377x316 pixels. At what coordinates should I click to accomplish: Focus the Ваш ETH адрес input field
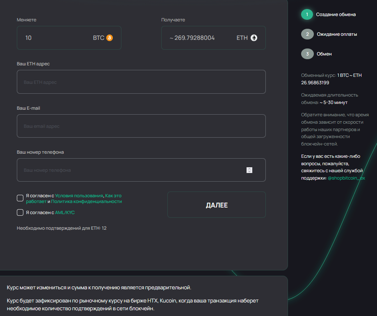pos(141,82)
